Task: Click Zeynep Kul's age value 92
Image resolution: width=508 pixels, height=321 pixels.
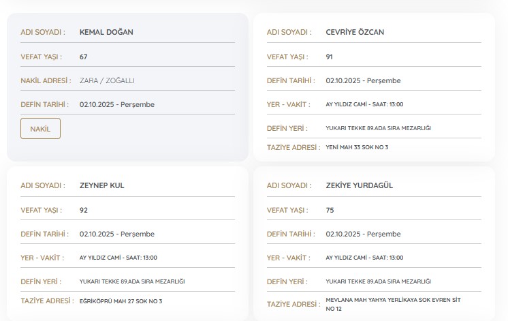Action: (84, 210)
